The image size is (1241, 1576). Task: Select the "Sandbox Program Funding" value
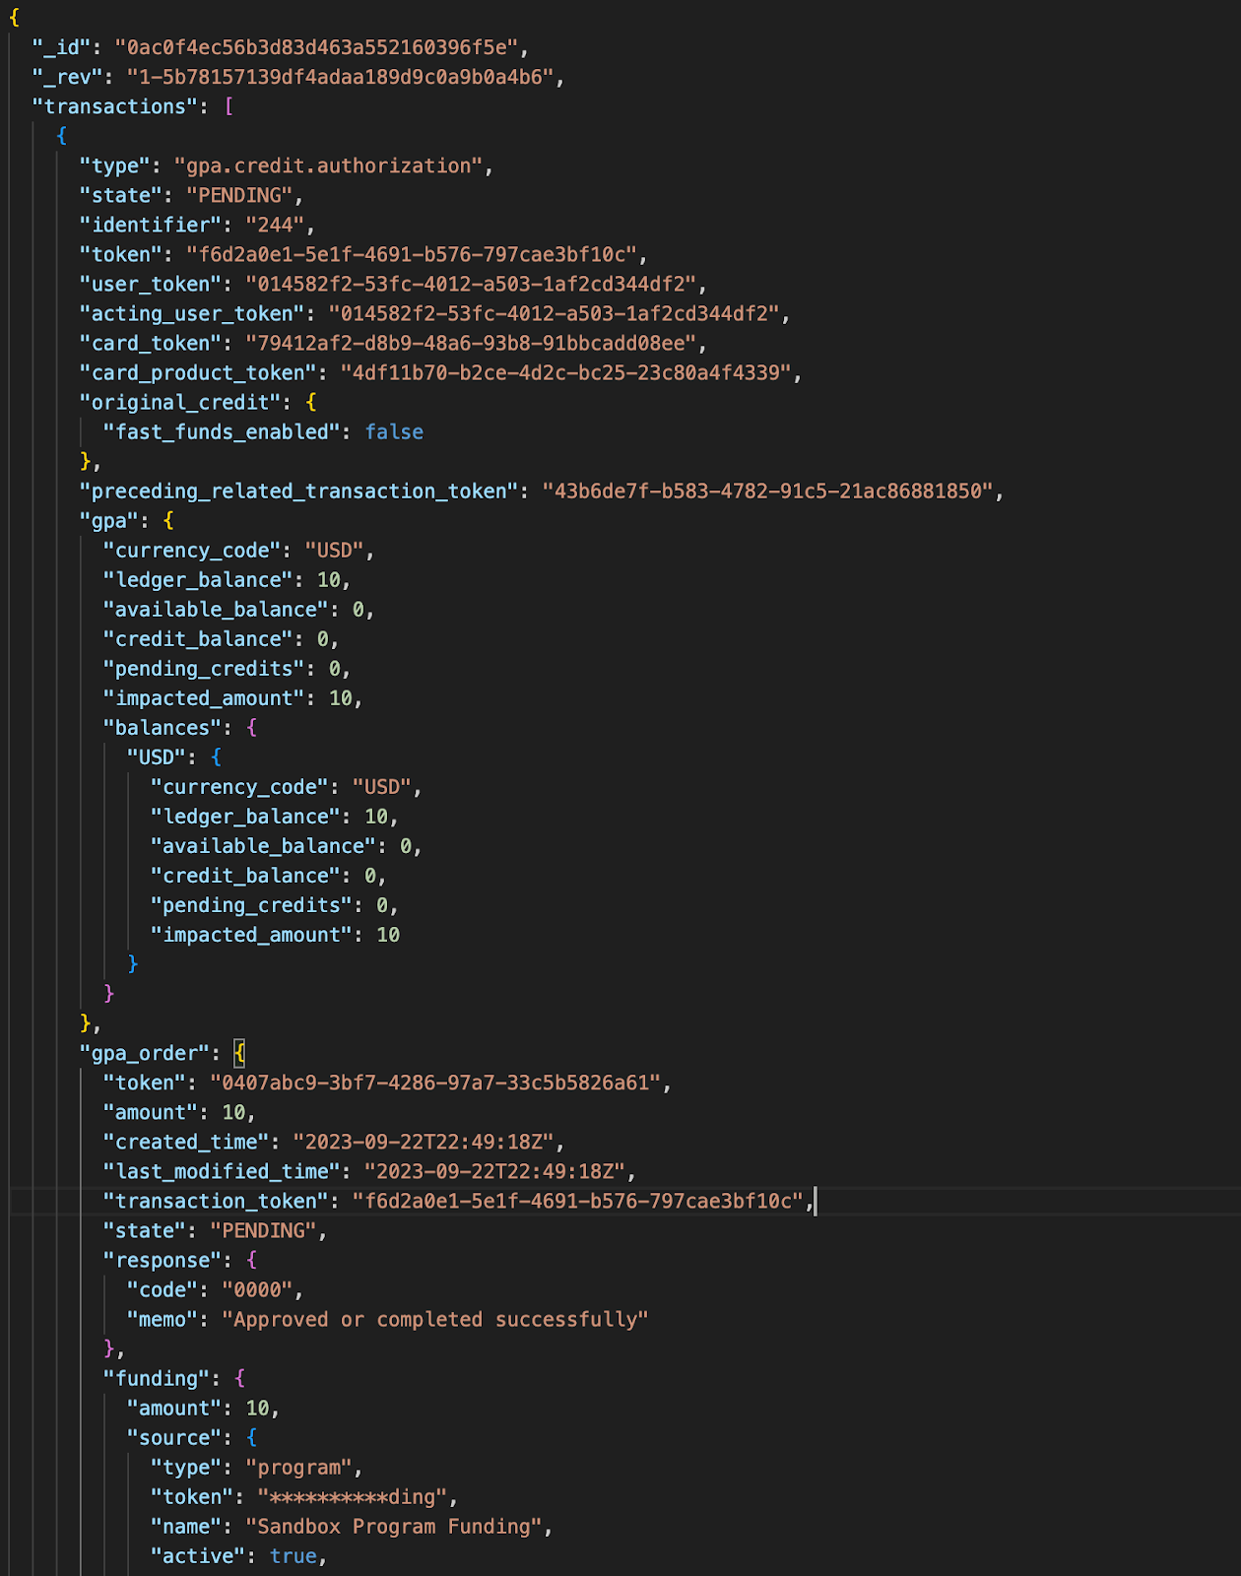coord(394,1526)
